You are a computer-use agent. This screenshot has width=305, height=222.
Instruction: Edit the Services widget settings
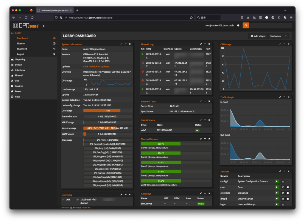280,171
